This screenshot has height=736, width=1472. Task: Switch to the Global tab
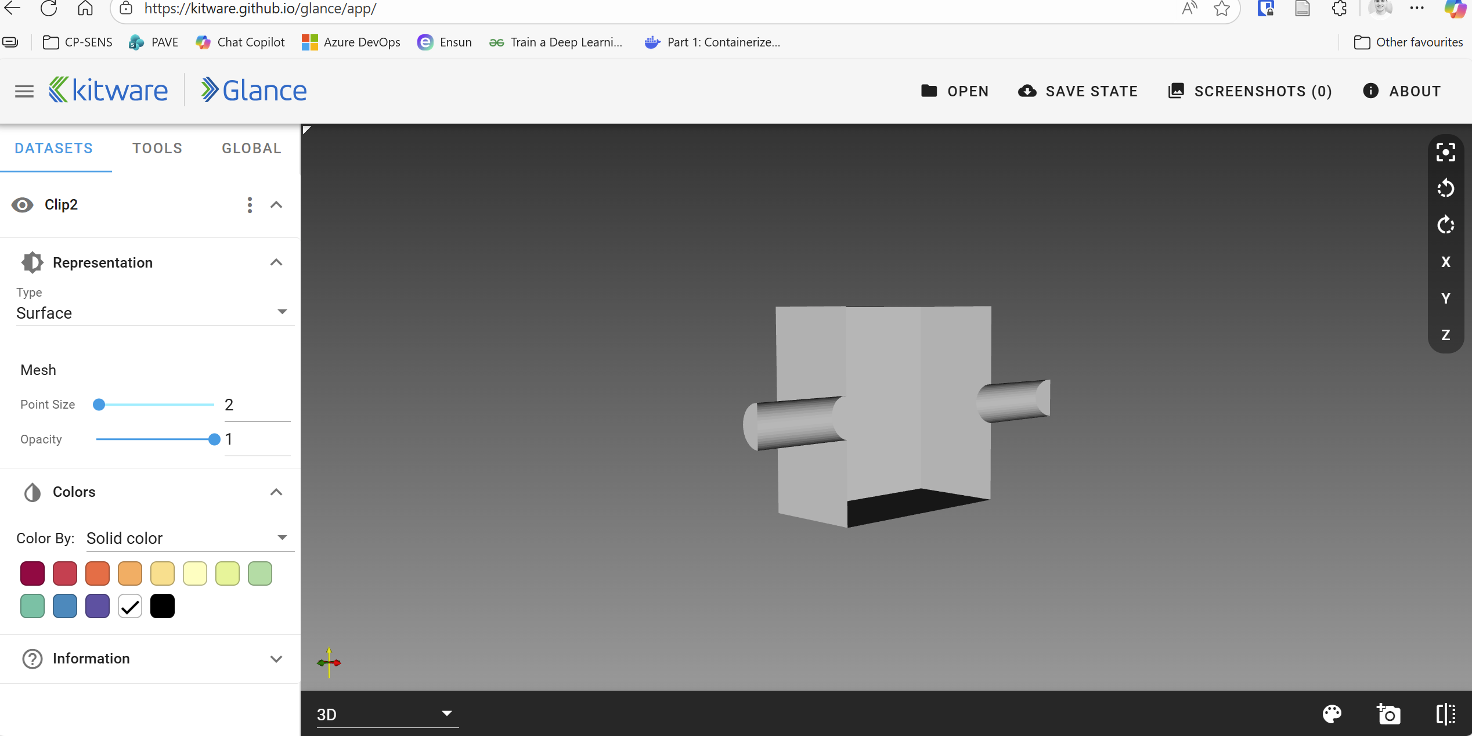[251, 149]
